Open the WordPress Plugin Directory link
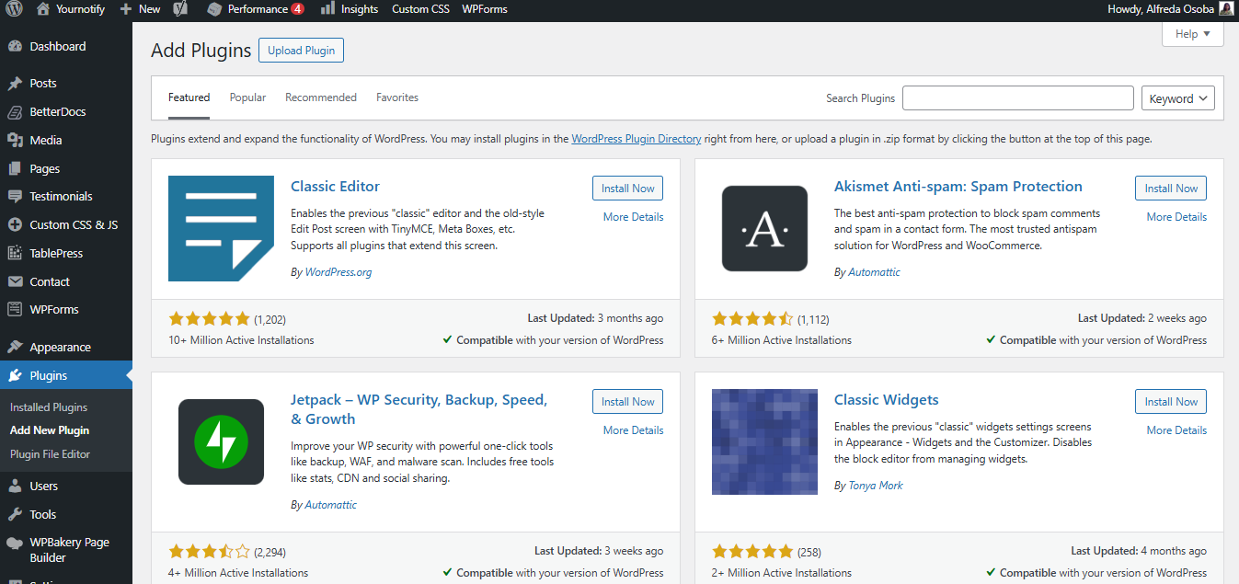Viewport: 1239px width, 584px height. click(637, 139)
